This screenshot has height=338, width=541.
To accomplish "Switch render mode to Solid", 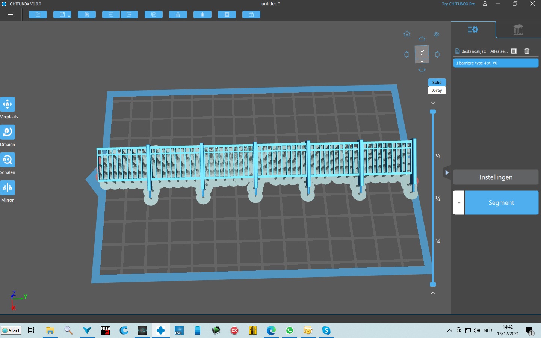I will pyautogui.click(x=437, y=83).
